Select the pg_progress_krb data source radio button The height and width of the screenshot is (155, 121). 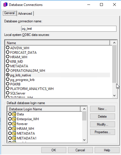[x=8, y=79]
